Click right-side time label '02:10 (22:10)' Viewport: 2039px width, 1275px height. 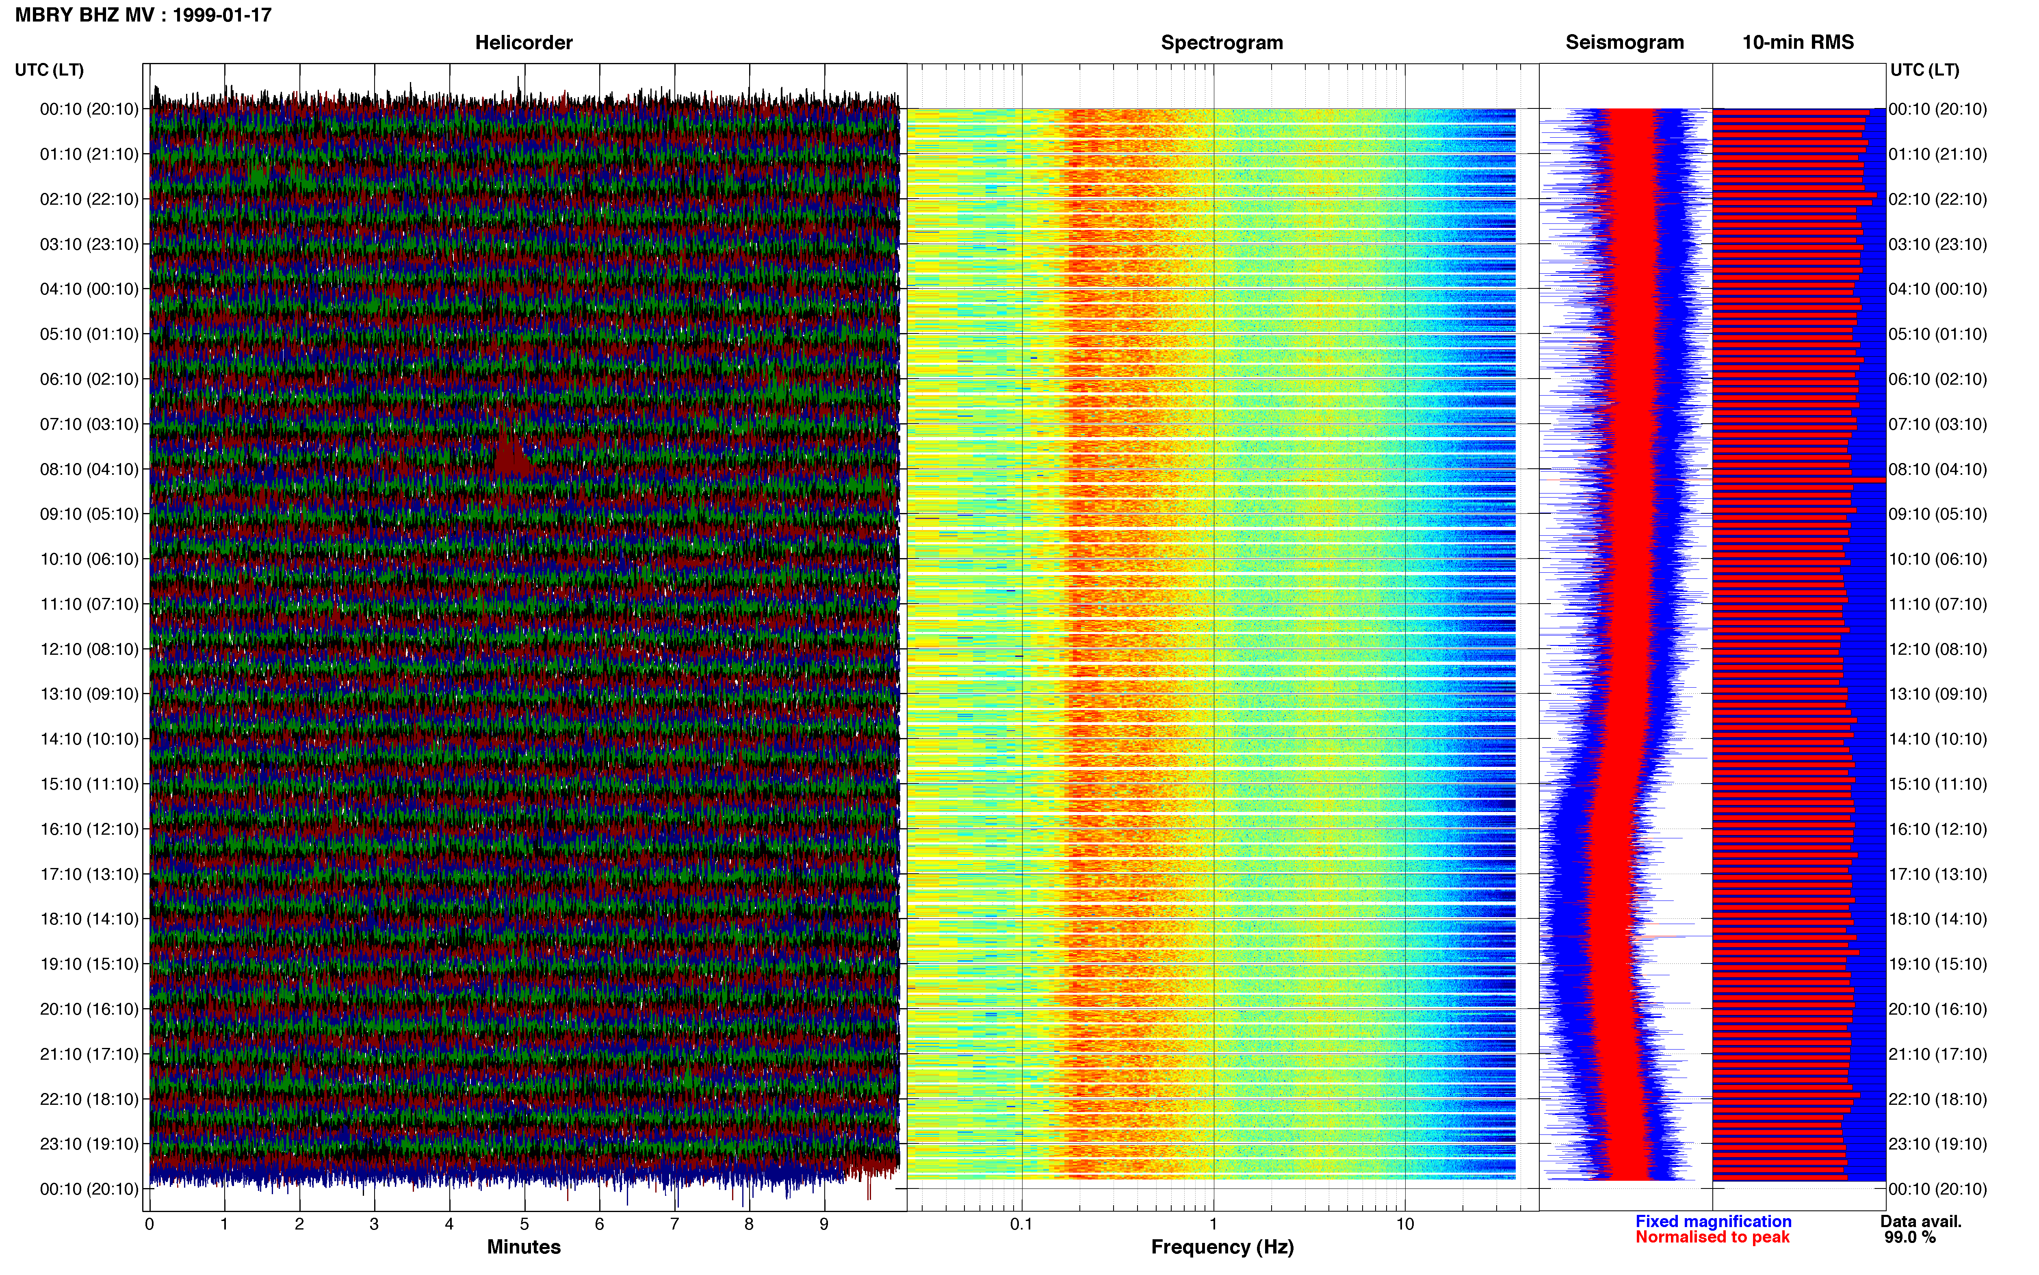pyautogui.click(x=1938, y=199)
